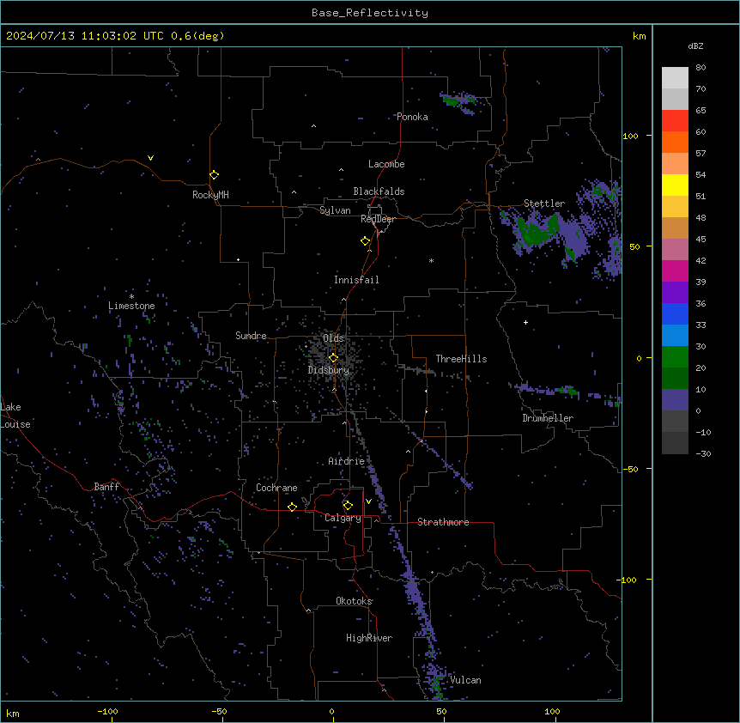Click the yellow diamond marker beside RockyMH
The height and width of the screenshot is (723, 740).
215,175
